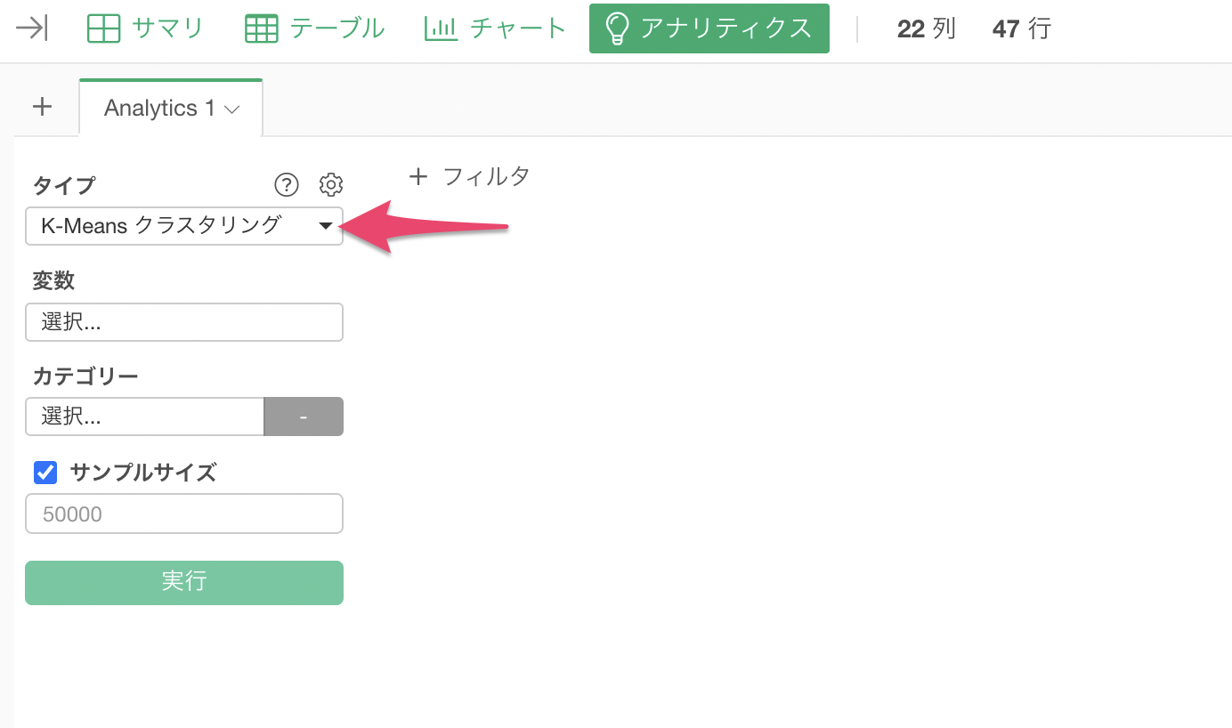Switch to the サマリ view
This screenshot has width=1232, height=728.
click(167, 28)
